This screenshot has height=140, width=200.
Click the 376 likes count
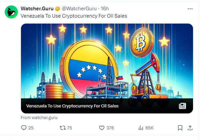tap(110, 128)
